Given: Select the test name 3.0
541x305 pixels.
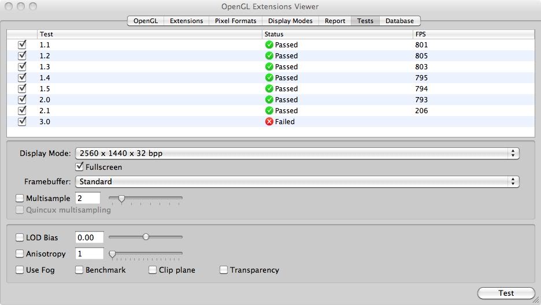Looking at the screenshot, I should click(45, 122).
